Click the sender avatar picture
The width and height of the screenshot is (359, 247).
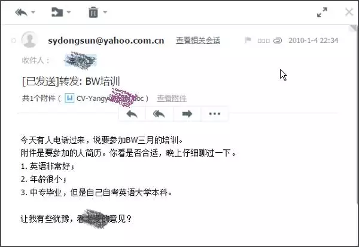(x=29, y=39)
